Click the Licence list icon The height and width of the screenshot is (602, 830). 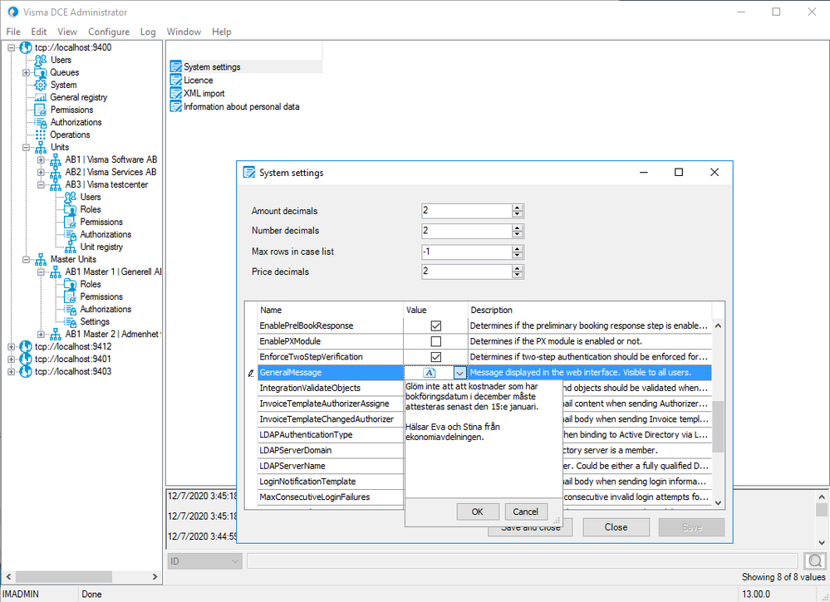click(176, 80)
